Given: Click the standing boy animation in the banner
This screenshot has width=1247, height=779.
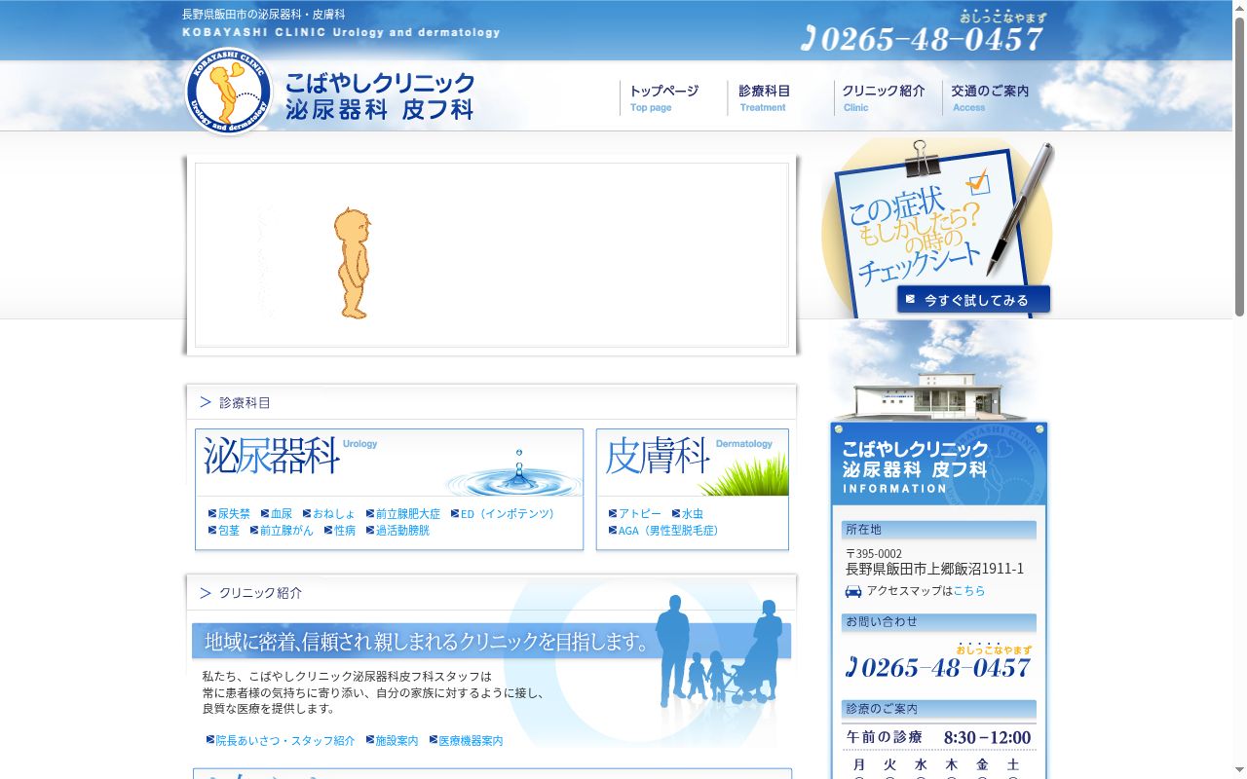Looking at the screenshot, I should [x=353, y=263].
